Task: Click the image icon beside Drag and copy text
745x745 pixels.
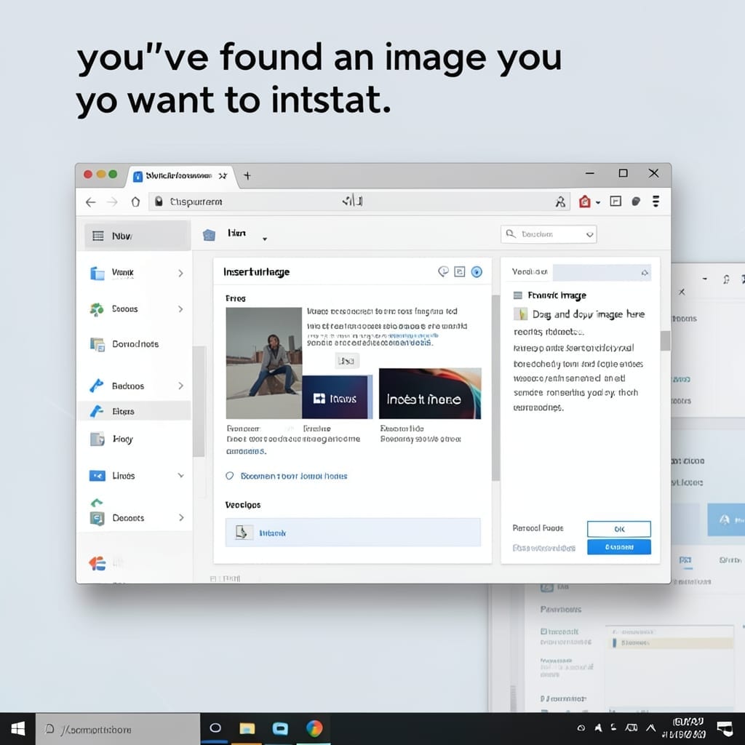Action: tap(521, 314)
